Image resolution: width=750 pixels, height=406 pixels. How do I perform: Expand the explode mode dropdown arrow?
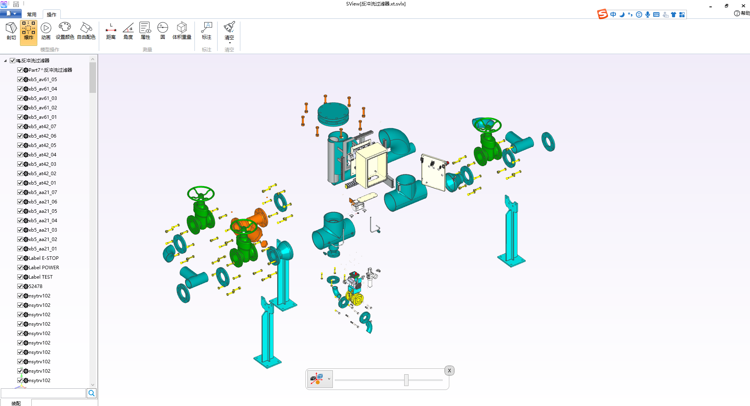[x=329, y=379]
